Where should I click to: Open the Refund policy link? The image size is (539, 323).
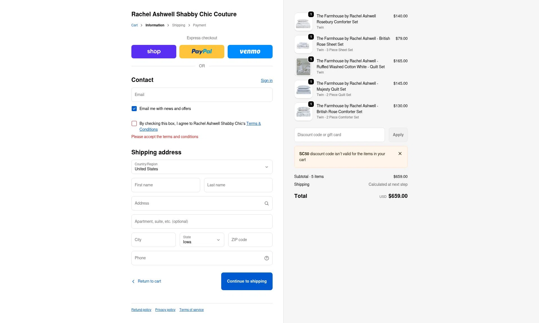[x=141, y=310]
